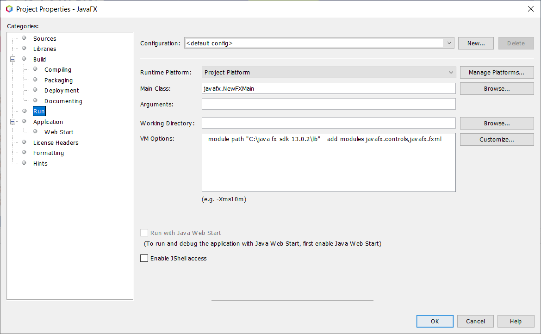Viewport: 541px width, 334px height.
Task: Select the Application category
Action: pos(48,122)
